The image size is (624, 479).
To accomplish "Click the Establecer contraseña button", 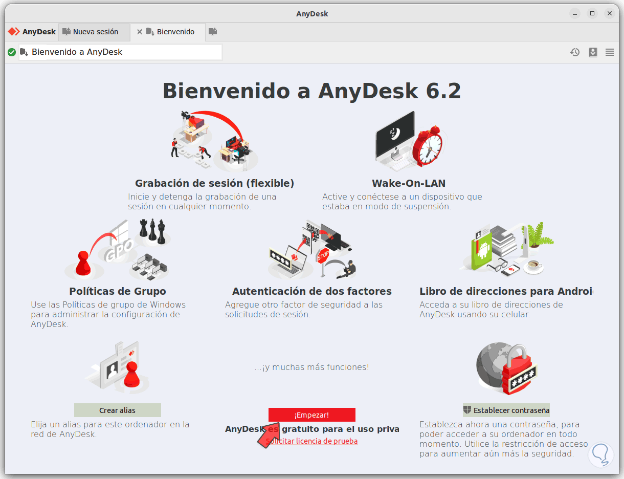I will [506, 410].
